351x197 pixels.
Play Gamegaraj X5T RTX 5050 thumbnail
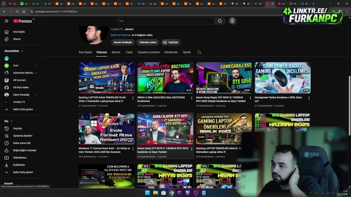[224, 78]
